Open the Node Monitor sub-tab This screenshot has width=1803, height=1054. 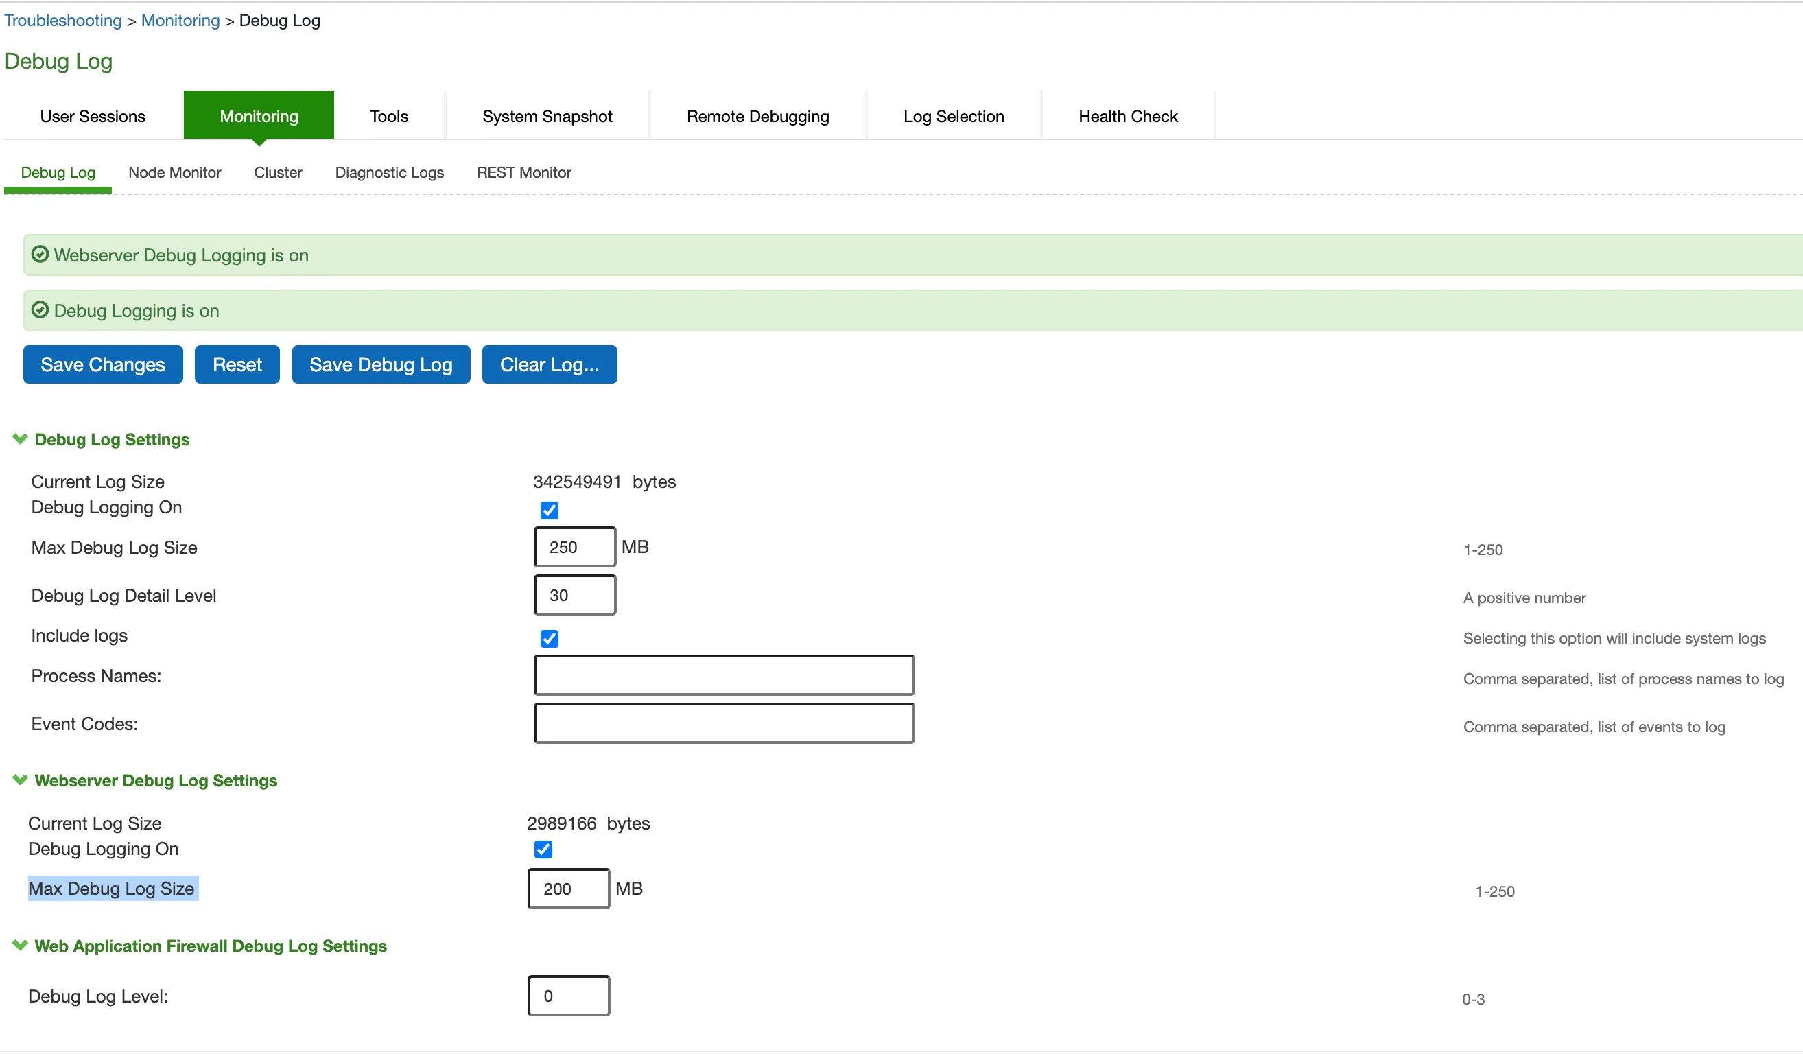[x=174, y=172]
